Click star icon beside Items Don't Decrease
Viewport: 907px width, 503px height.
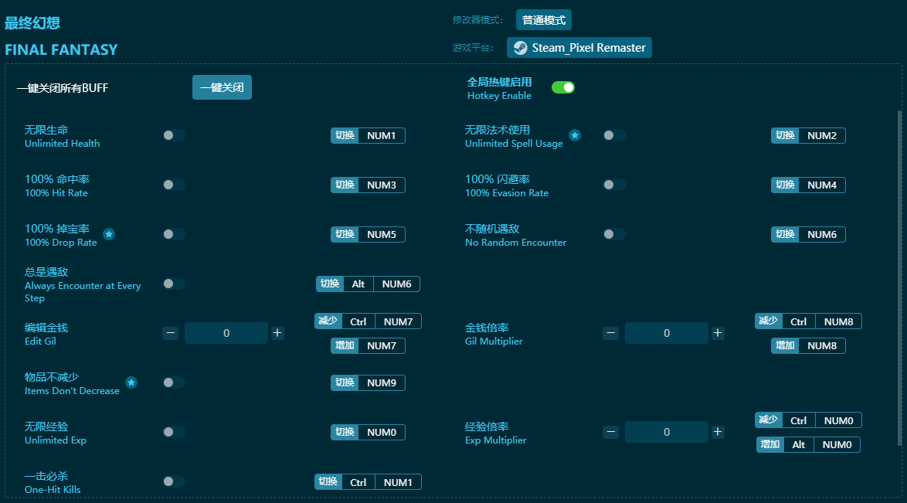[131, 382]
